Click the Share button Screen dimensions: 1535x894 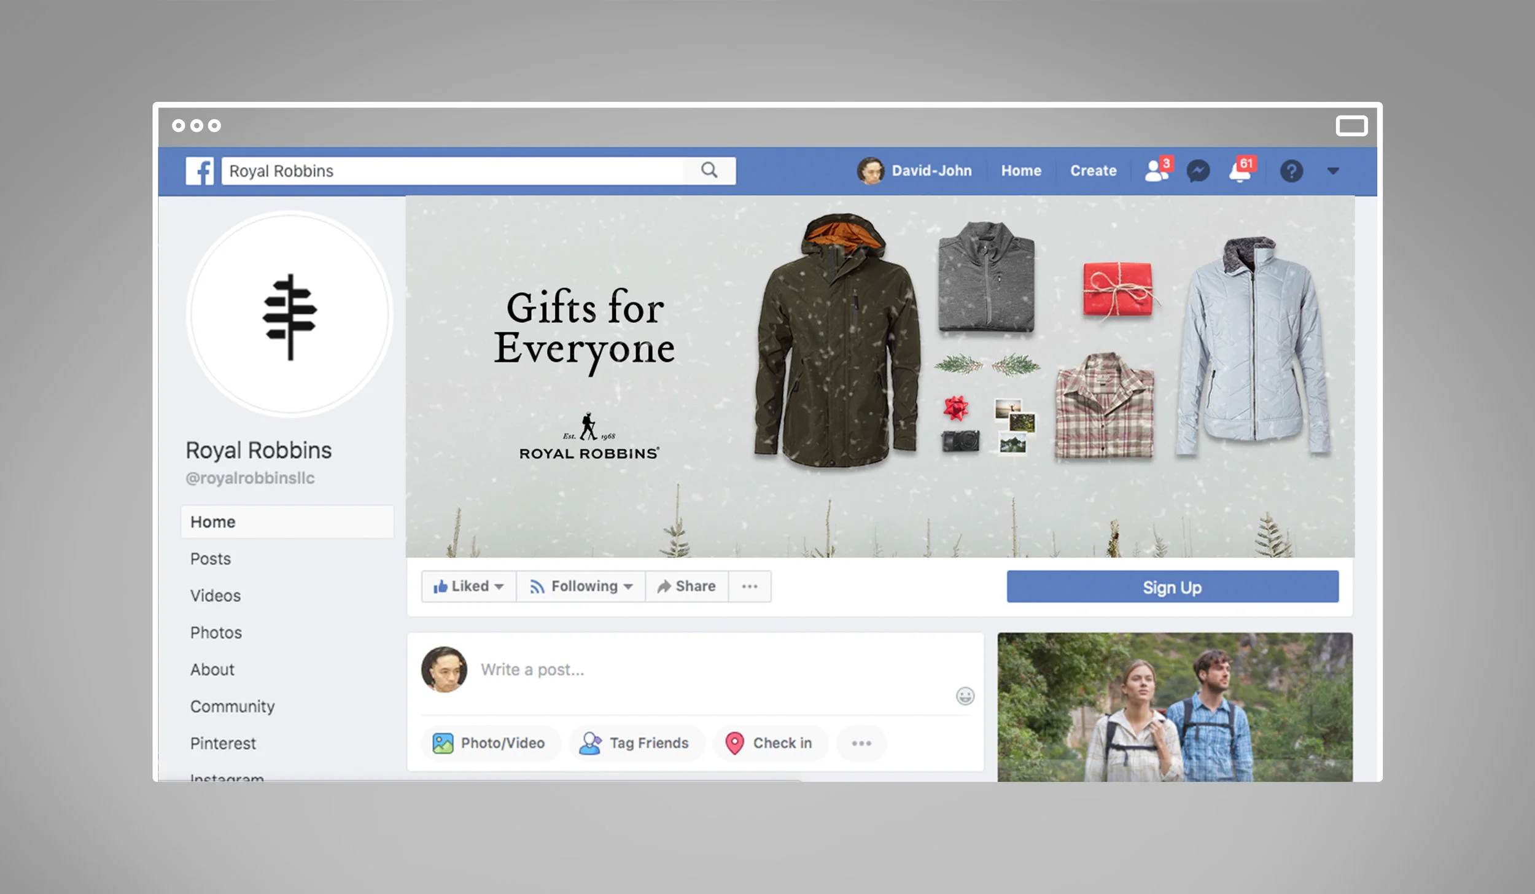(686, 586)
